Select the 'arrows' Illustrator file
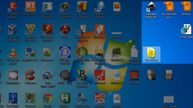The height and width of the screenshot is (108, 193). 186,9
